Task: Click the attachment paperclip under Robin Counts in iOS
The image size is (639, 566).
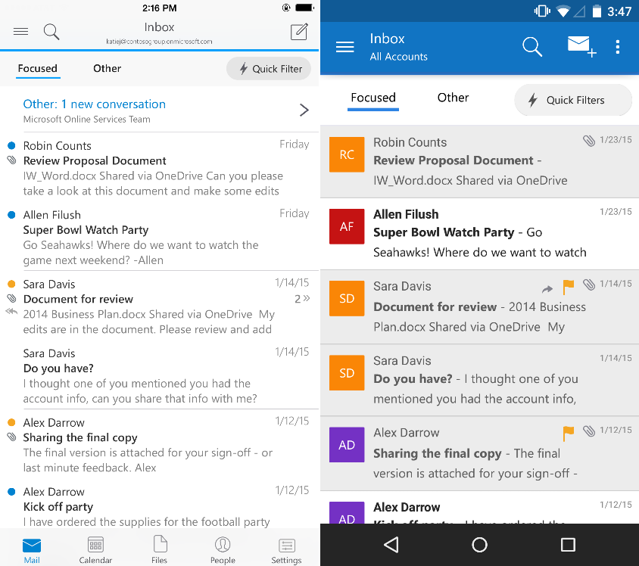Action: pos(11,160)
